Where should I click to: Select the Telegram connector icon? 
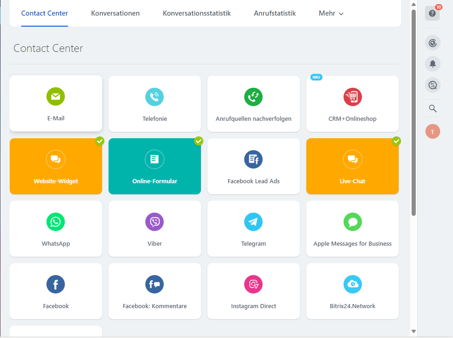[x=253, y=222]
